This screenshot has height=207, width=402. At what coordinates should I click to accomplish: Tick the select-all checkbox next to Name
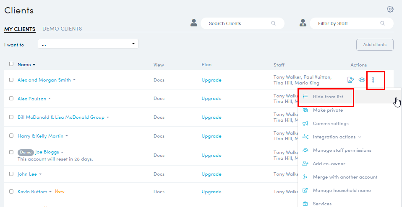(11, 64)
